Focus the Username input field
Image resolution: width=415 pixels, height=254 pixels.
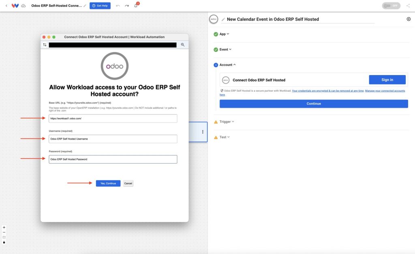pyautogui.click(x=113, y=139)
